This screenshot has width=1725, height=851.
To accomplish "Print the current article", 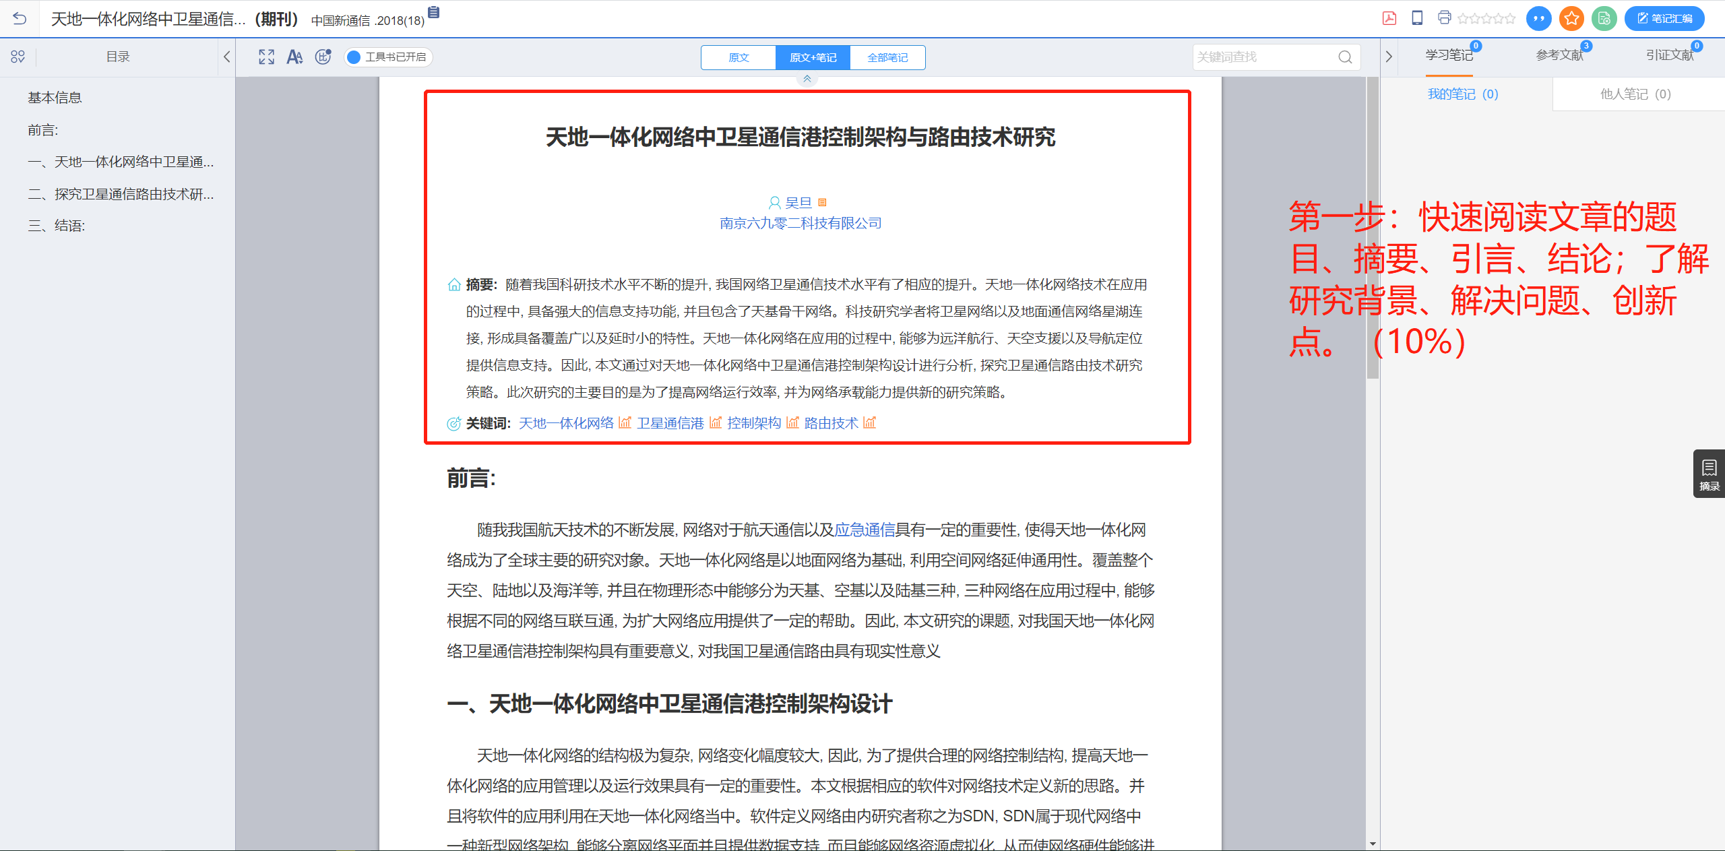I will click(x=1443, y=18).
